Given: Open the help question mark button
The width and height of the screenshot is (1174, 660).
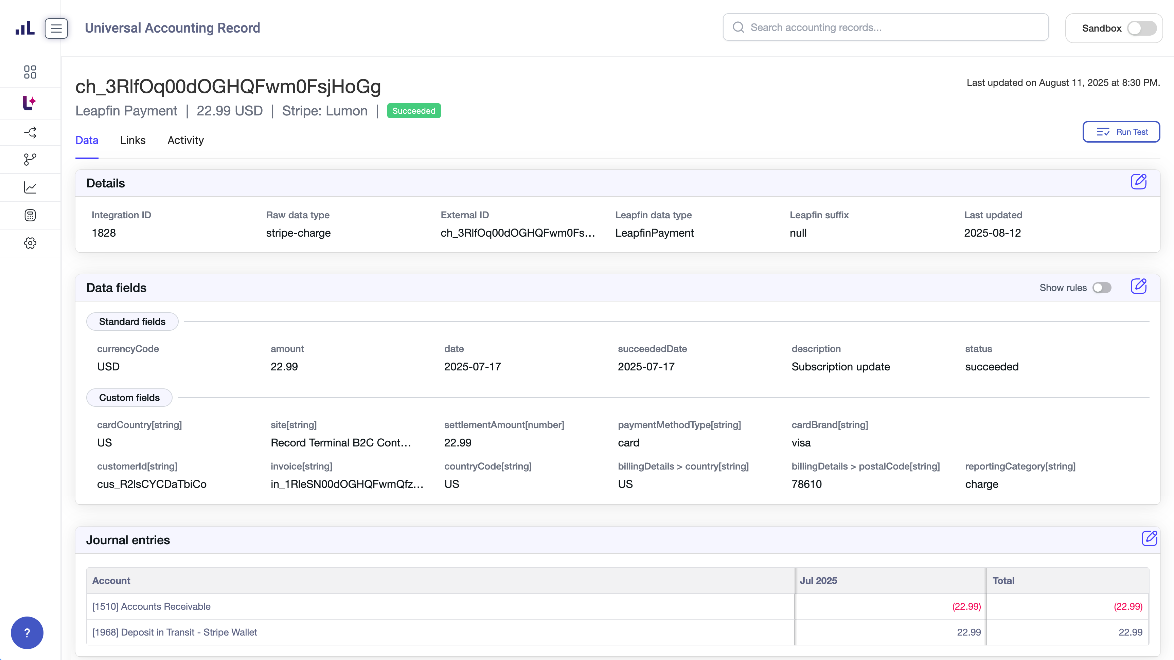Looking at the screenshot, I should pos(27,633).
